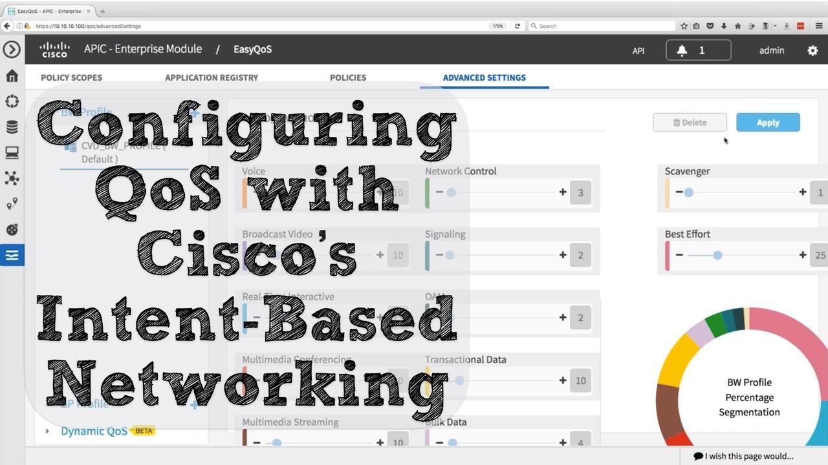Image resolution: width=828 pixels, height=465 pixels.
Task: Click the Network Control slider handle
Action: click(451, 192)
